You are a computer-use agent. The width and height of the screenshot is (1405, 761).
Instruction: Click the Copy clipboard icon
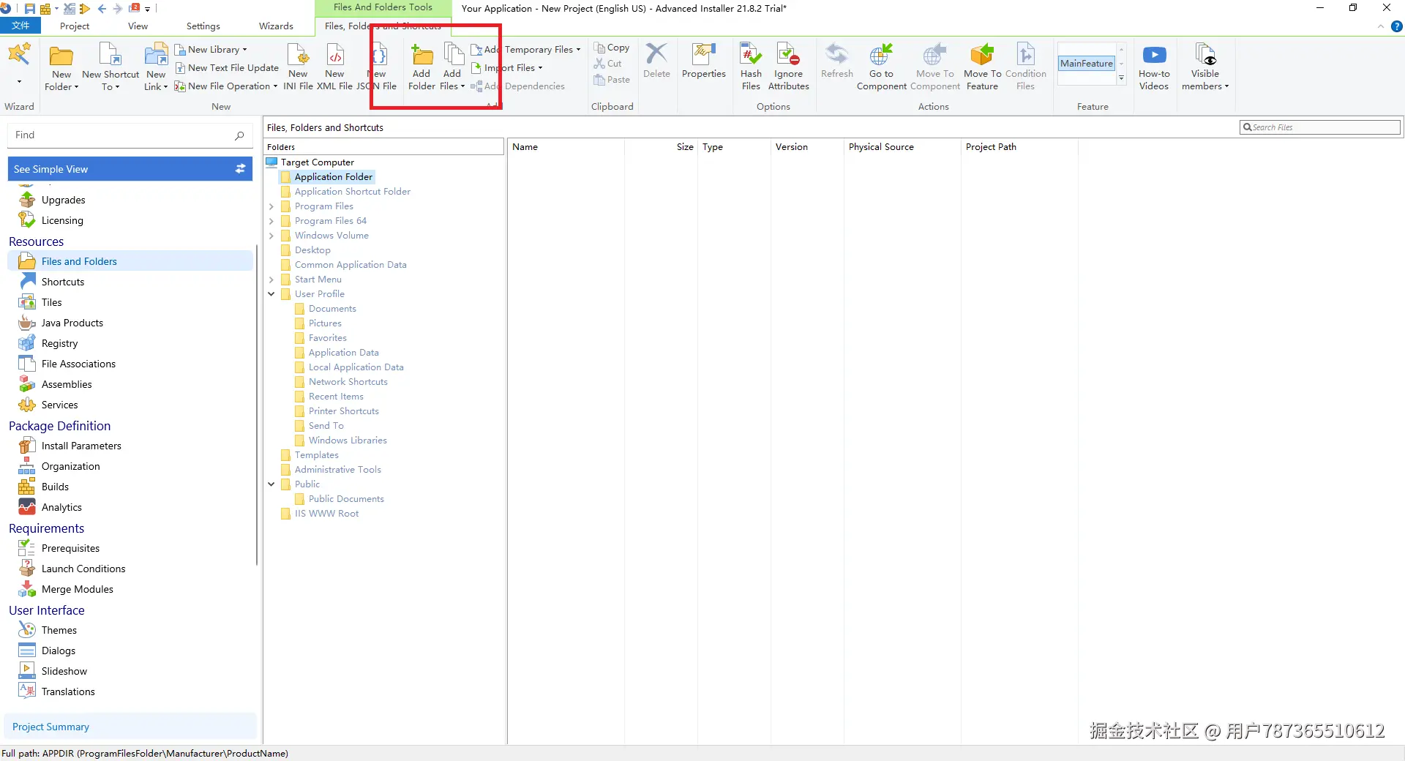pos(612,48)
